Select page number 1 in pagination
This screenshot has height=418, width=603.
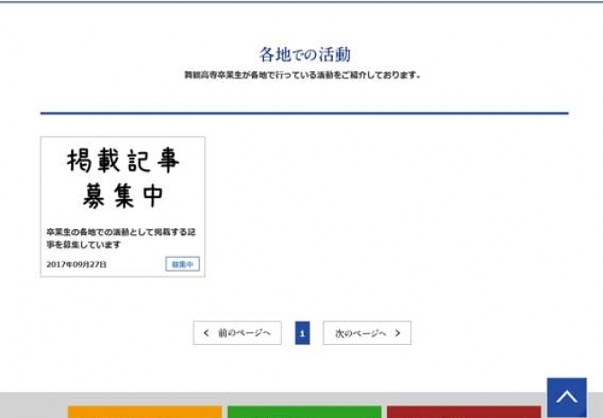click(302, 333)
